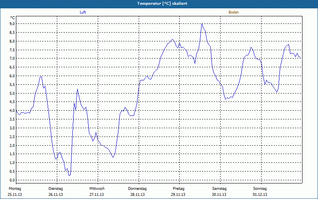Select the "Donnerstag" day label

[137, 189]
